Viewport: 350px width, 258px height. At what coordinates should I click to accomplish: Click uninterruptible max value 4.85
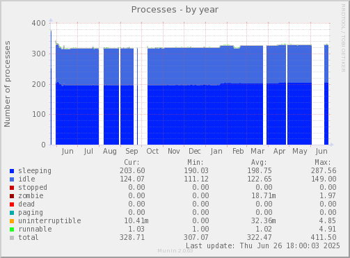328,220
